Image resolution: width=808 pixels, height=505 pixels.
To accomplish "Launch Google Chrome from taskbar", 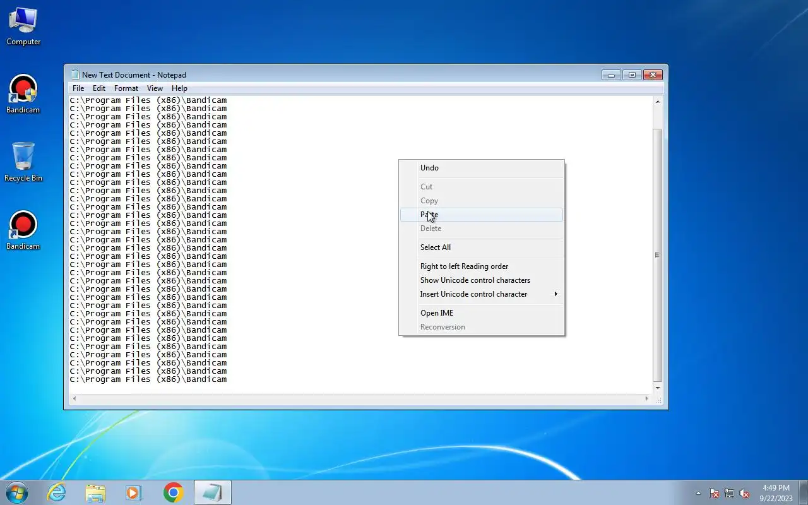I will click(x=173, y=492).
